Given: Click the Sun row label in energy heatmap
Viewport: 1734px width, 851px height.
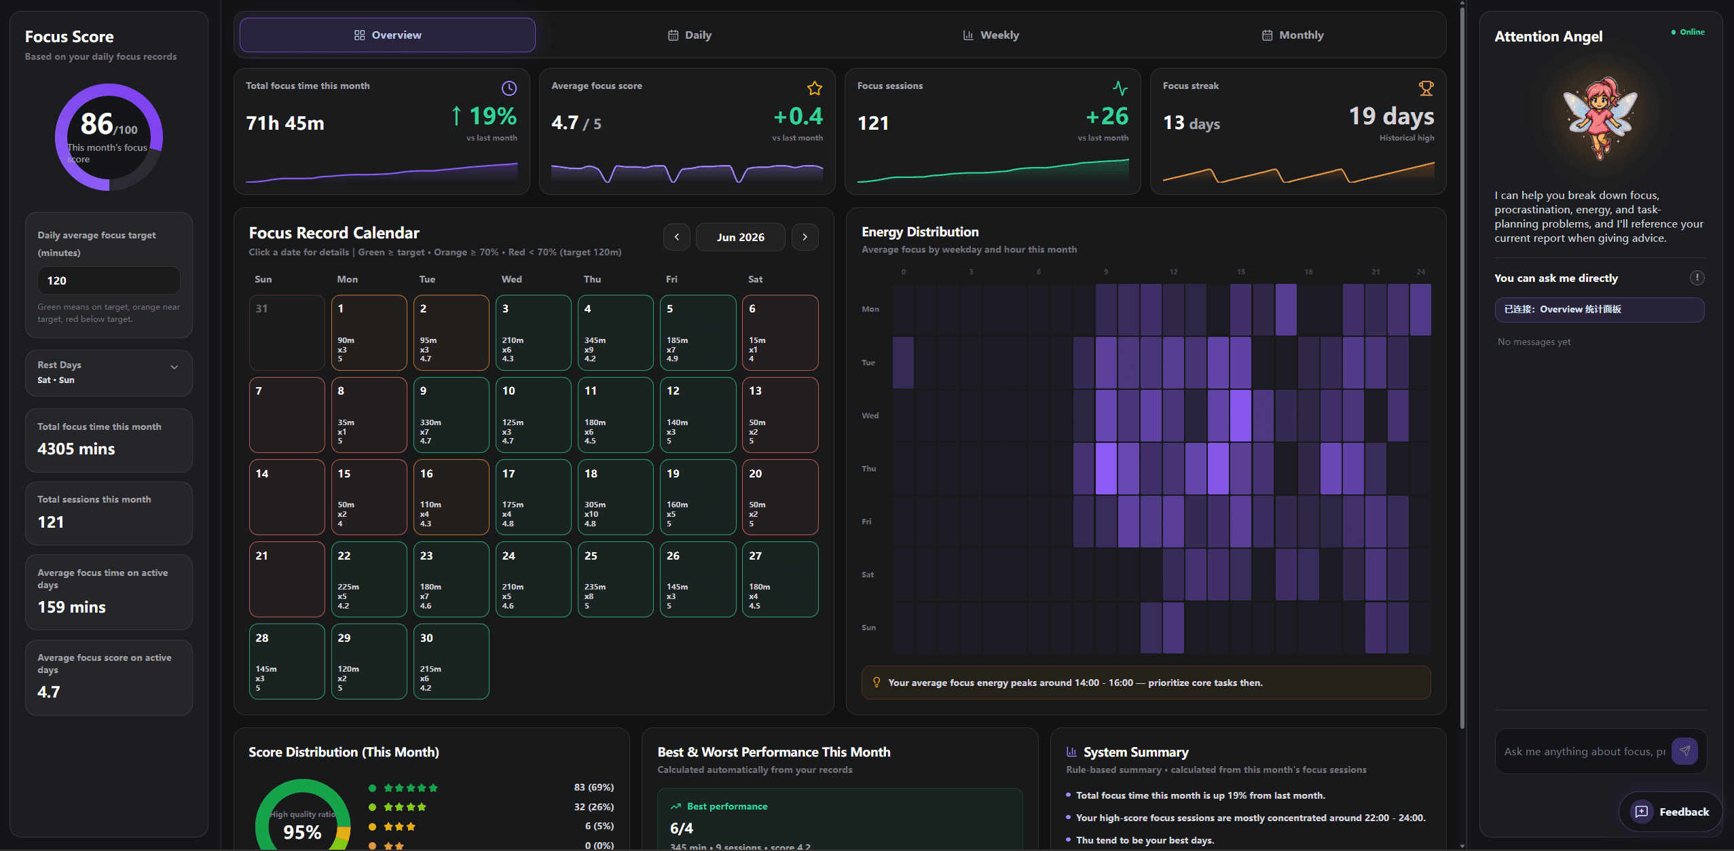Looking at the screenshot, I should point(868,628).
